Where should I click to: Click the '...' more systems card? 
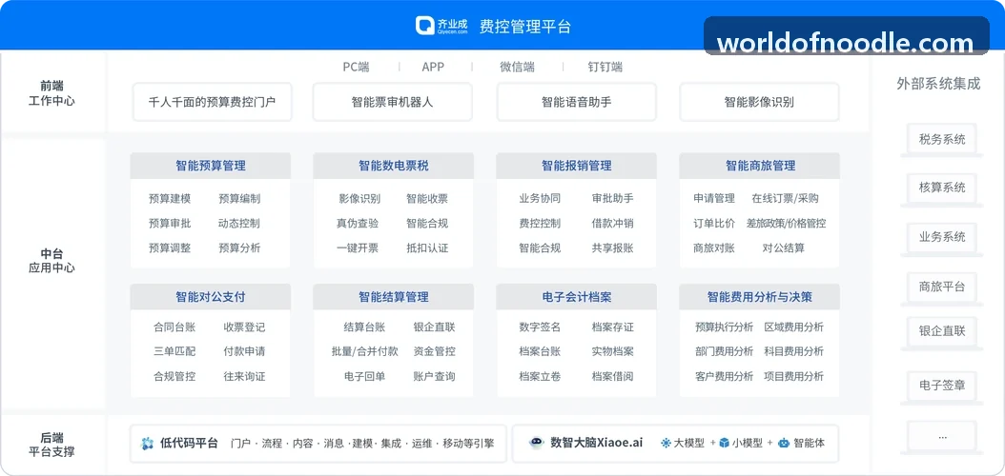click(942, 437)
